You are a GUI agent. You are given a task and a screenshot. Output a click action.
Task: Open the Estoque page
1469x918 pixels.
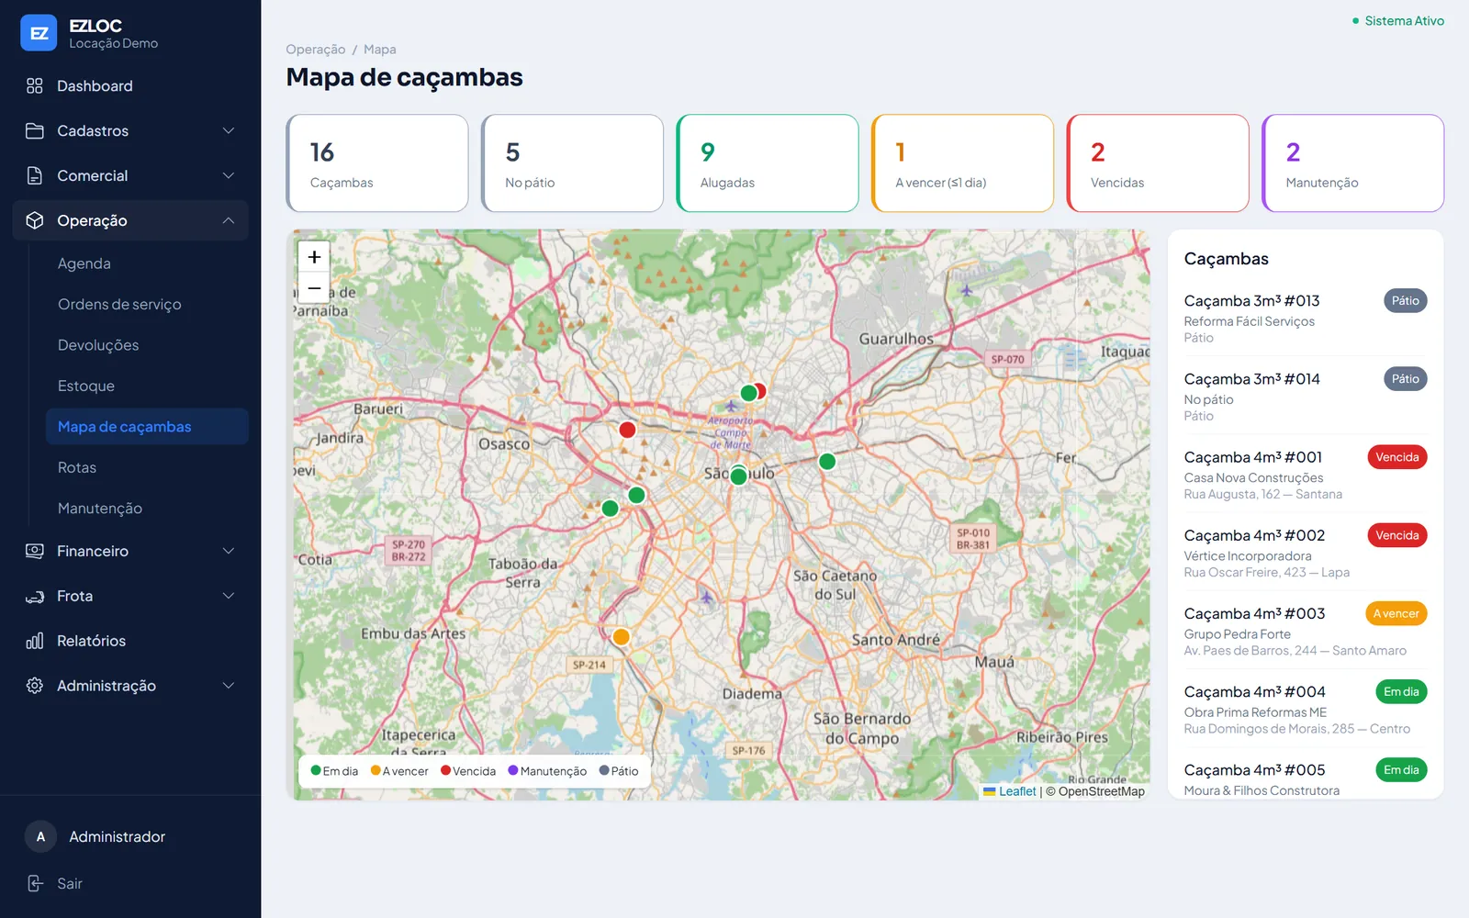(147, 386)
